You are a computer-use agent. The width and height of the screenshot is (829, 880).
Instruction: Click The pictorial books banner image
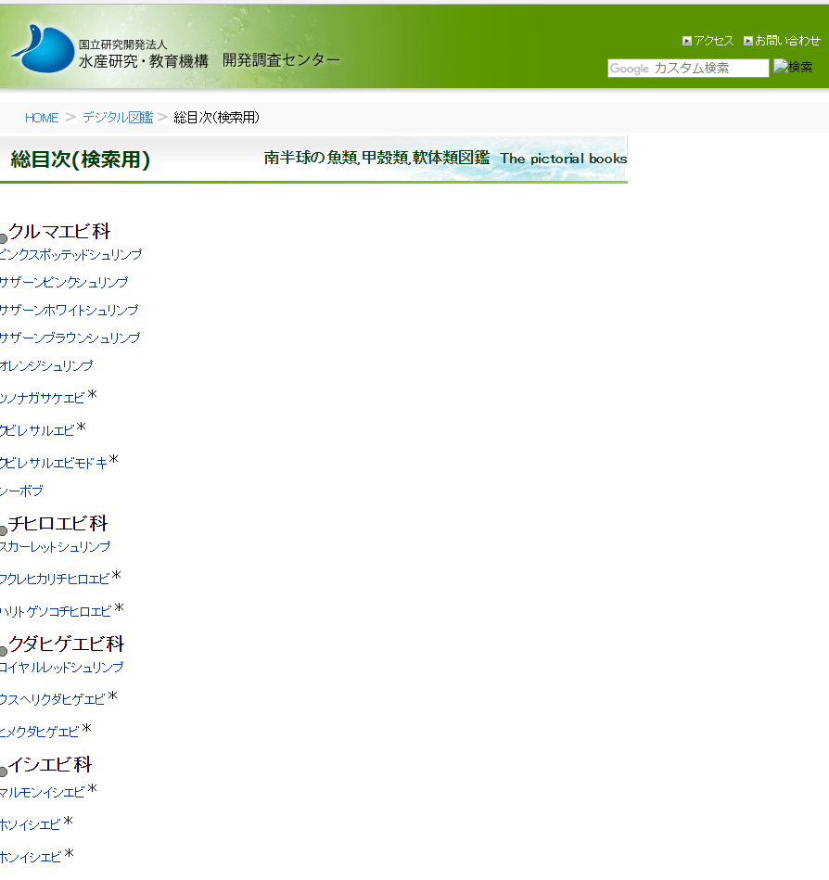(x=445, y=159)
